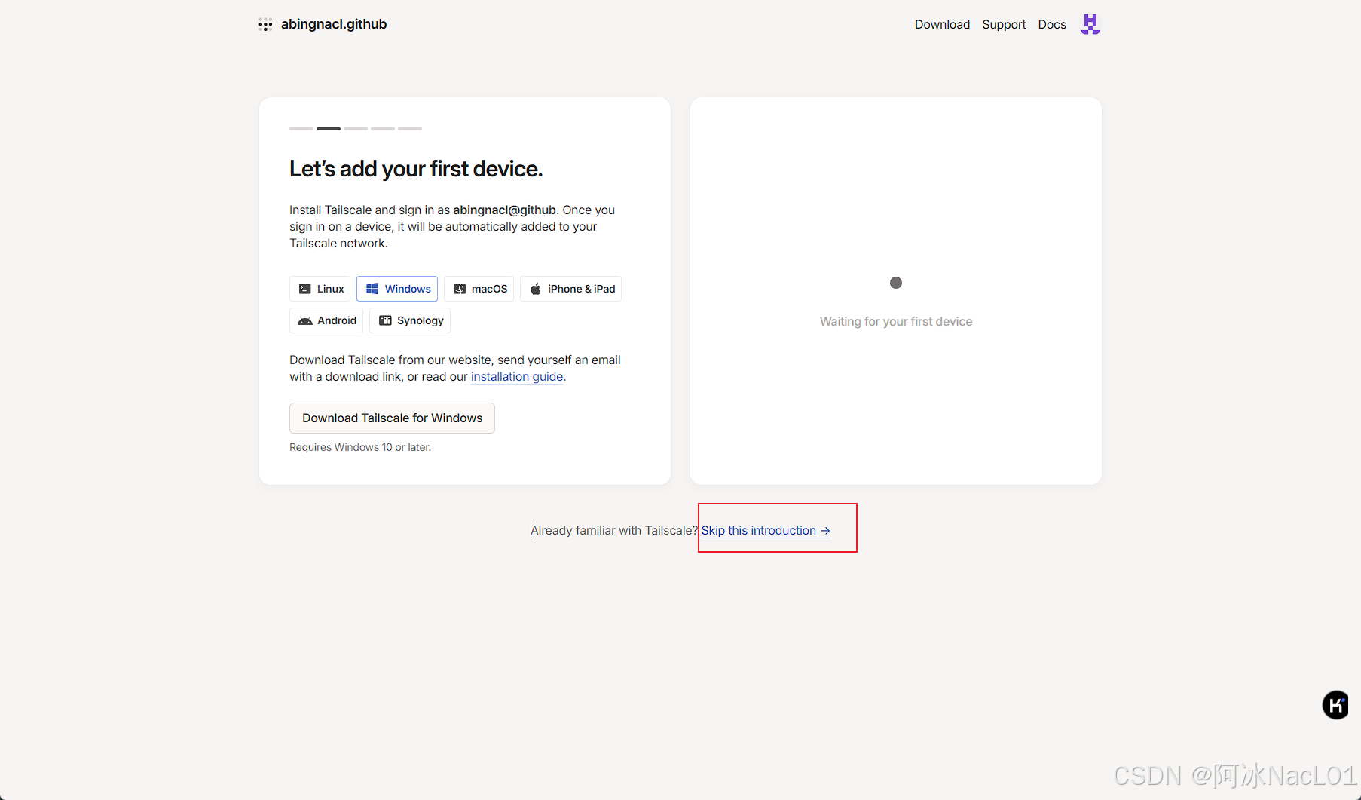This screenshot has height=800, width=1361.
Task: Select the Linux platform button
Action: [320, 289]
